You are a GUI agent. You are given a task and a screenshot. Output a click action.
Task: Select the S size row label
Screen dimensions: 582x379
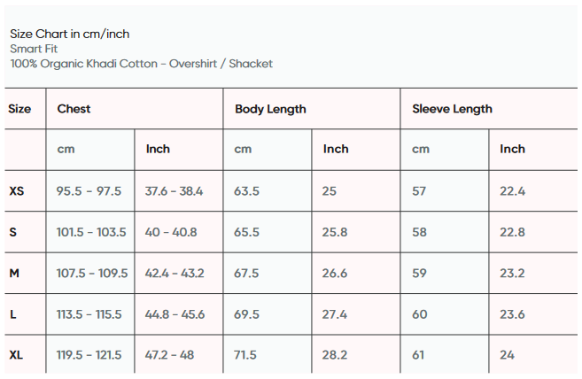pyautogui.click(x=13, y=232)
